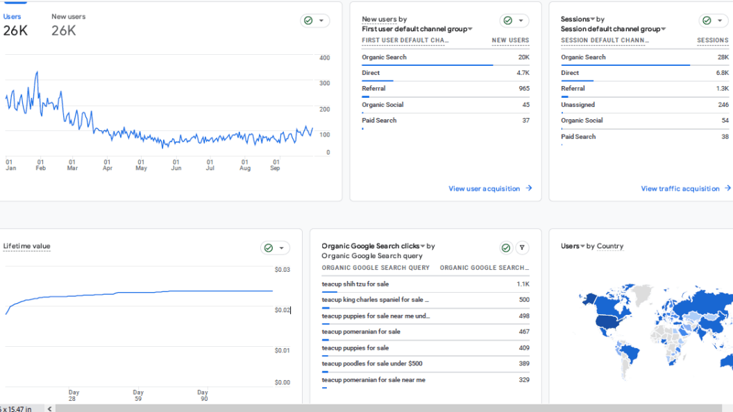
Task: Click the data quality checkmark on Users chart
Action: click(x=307, y=20)
